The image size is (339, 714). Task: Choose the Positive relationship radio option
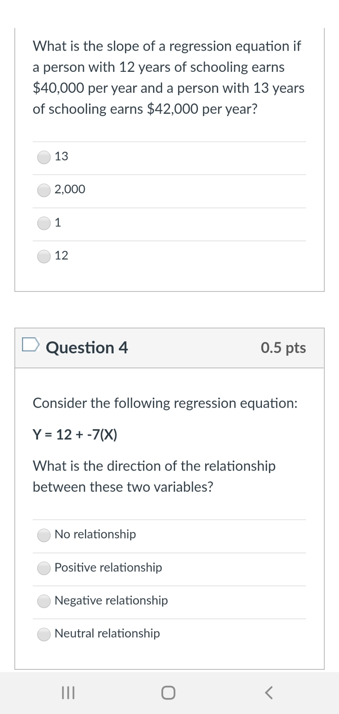point(44,568)
